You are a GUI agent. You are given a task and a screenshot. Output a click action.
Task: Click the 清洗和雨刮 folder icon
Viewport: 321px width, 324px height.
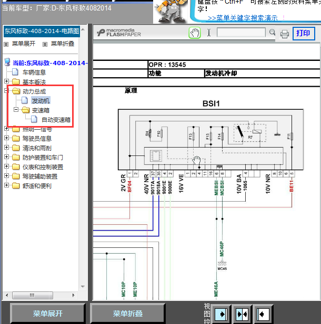[x=16, y=148]
